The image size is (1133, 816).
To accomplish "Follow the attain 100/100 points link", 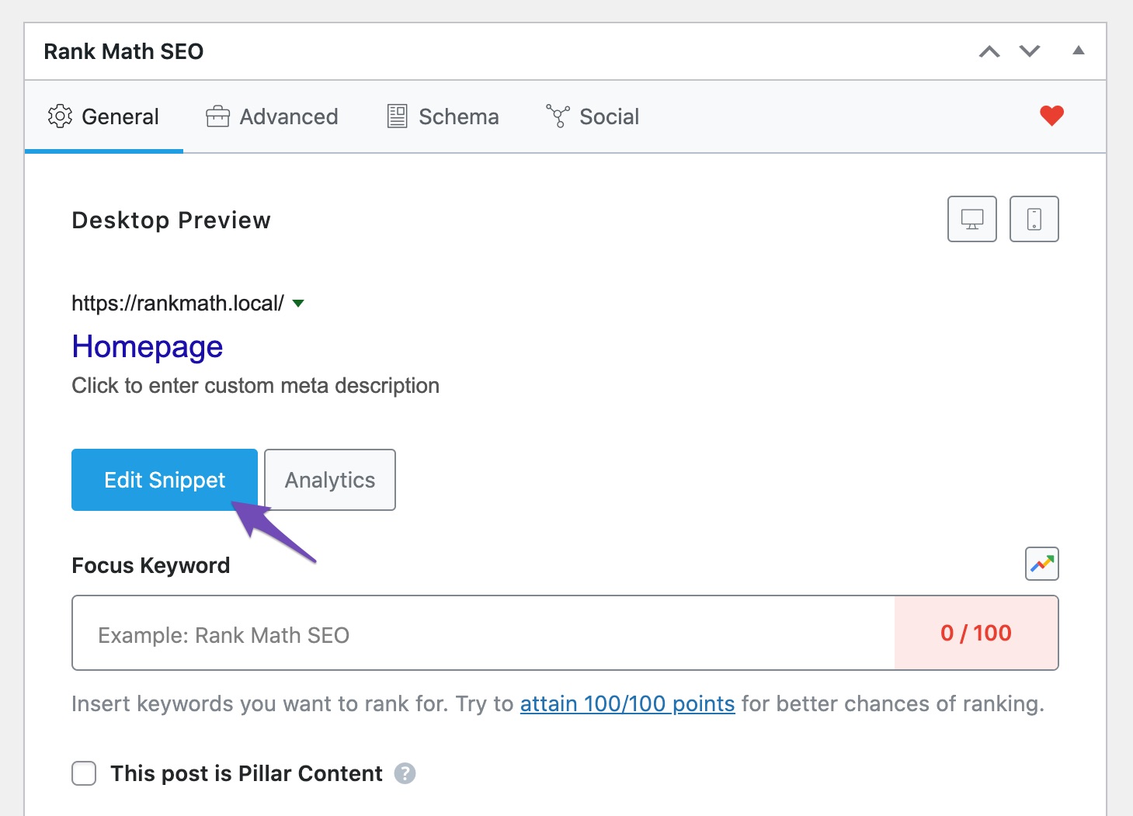I will point(627,703).
